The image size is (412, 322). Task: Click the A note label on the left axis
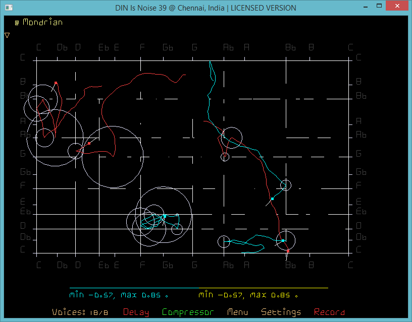click(23, 121)
